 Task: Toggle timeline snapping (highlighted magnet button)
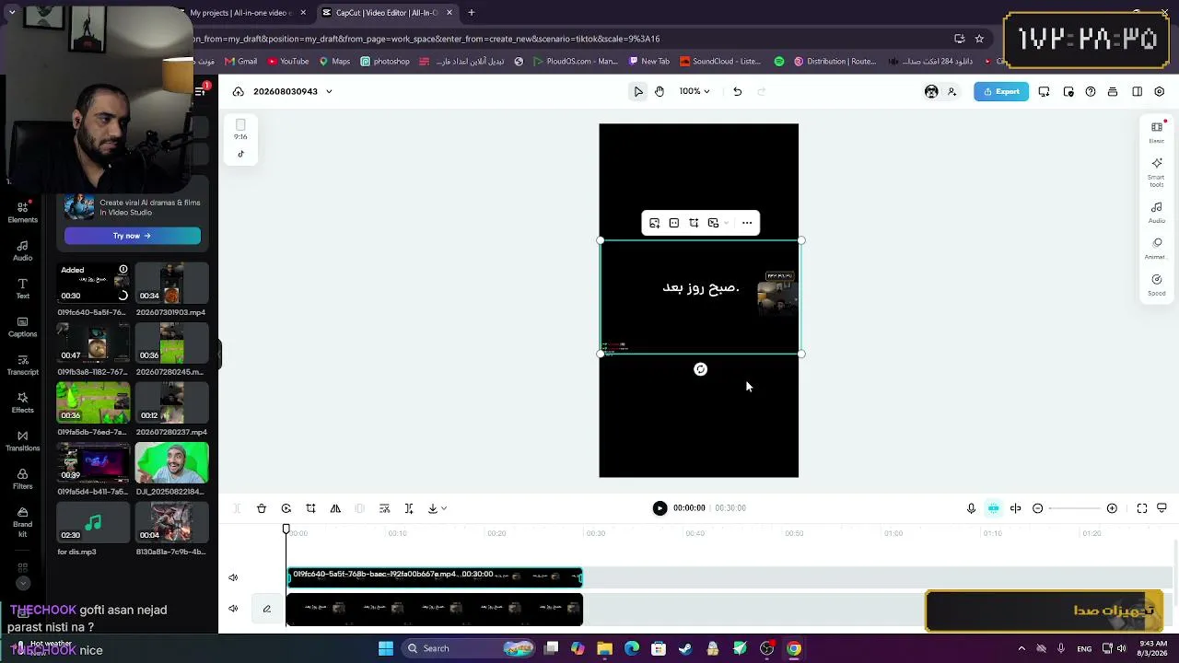coord(993,508)
